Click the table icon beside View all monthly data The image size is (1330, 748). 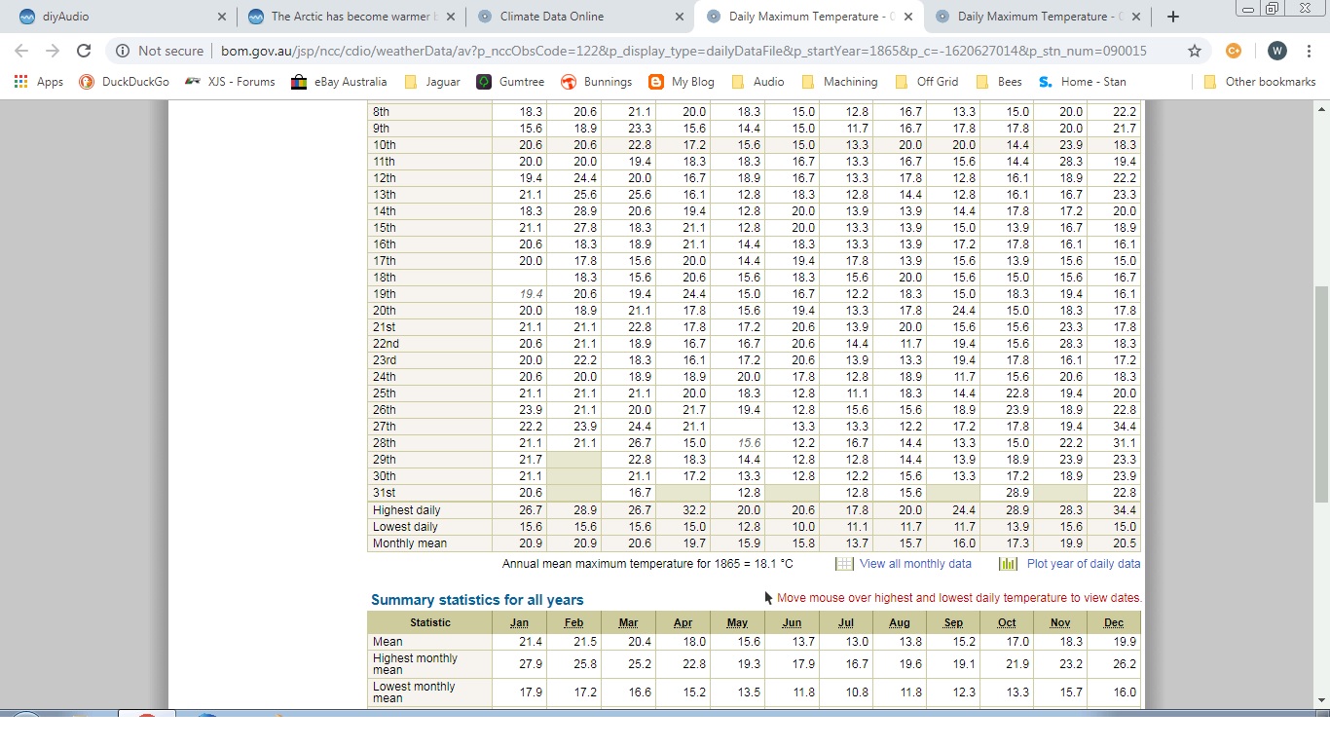pyautogui.click(x=844, y=564)
